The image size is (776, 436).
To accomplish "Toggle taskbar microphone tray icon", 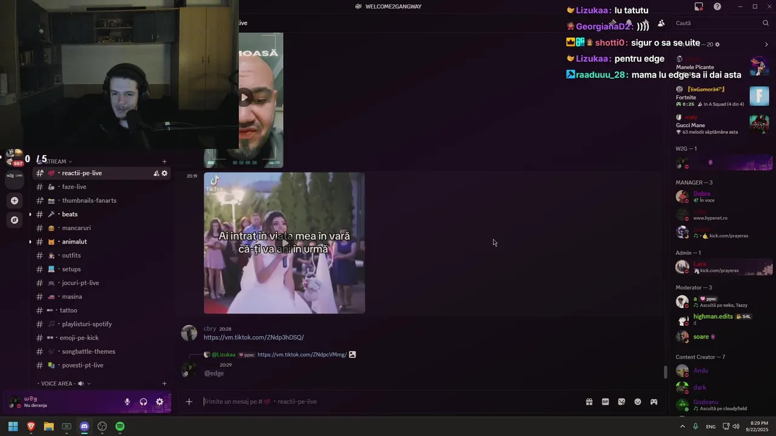I will click(695, 426).
